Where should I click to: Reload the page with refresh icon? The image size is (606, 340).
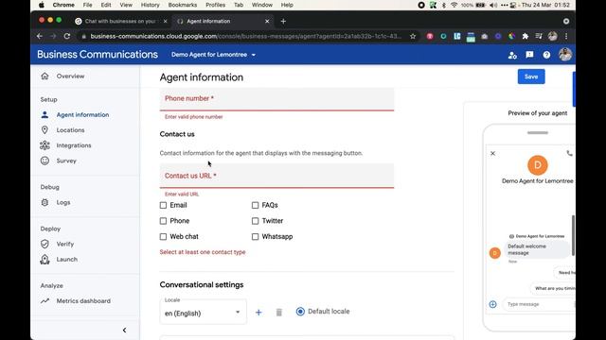67,36
